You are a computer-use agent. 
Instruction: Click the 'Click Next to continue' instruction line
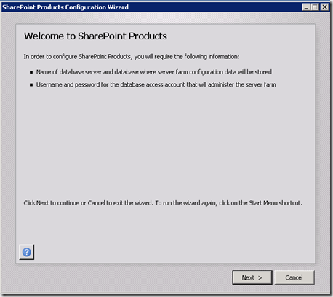tap(163, 203)
